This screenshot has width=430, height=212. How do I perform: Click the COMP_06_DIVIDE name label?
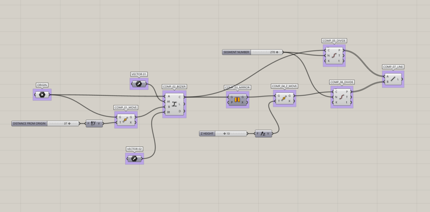click(x=342, y=82)
